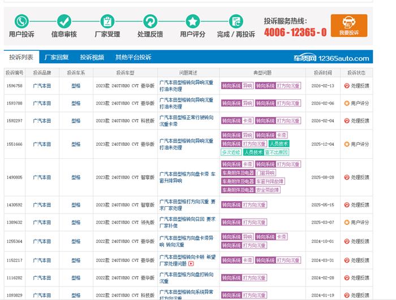Open 型格 series link in row 1593788
This screenshot has height=300, width=396.
point(76,103)
